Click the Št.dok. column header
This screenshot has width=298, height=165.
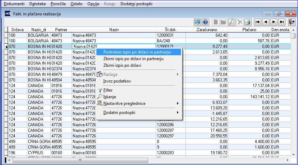[x=171, y=30]
